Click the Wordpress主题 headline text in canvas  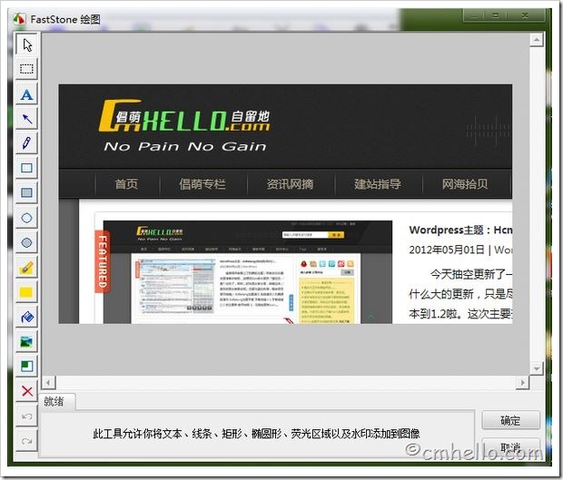pyautogui.click(x=460, y=230)
